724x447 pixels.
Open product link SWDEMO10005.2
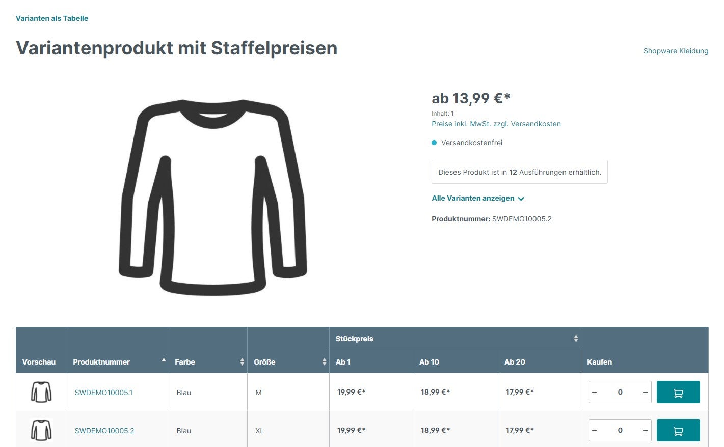click(104, 431)
